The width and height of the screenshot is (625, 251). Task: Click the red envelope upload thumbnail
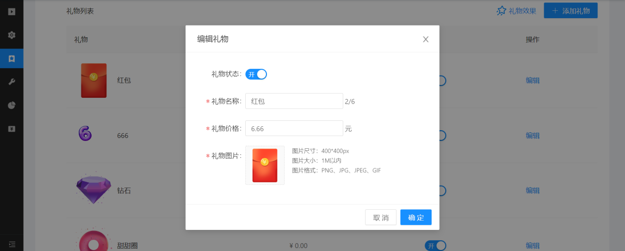click(265, 166)
